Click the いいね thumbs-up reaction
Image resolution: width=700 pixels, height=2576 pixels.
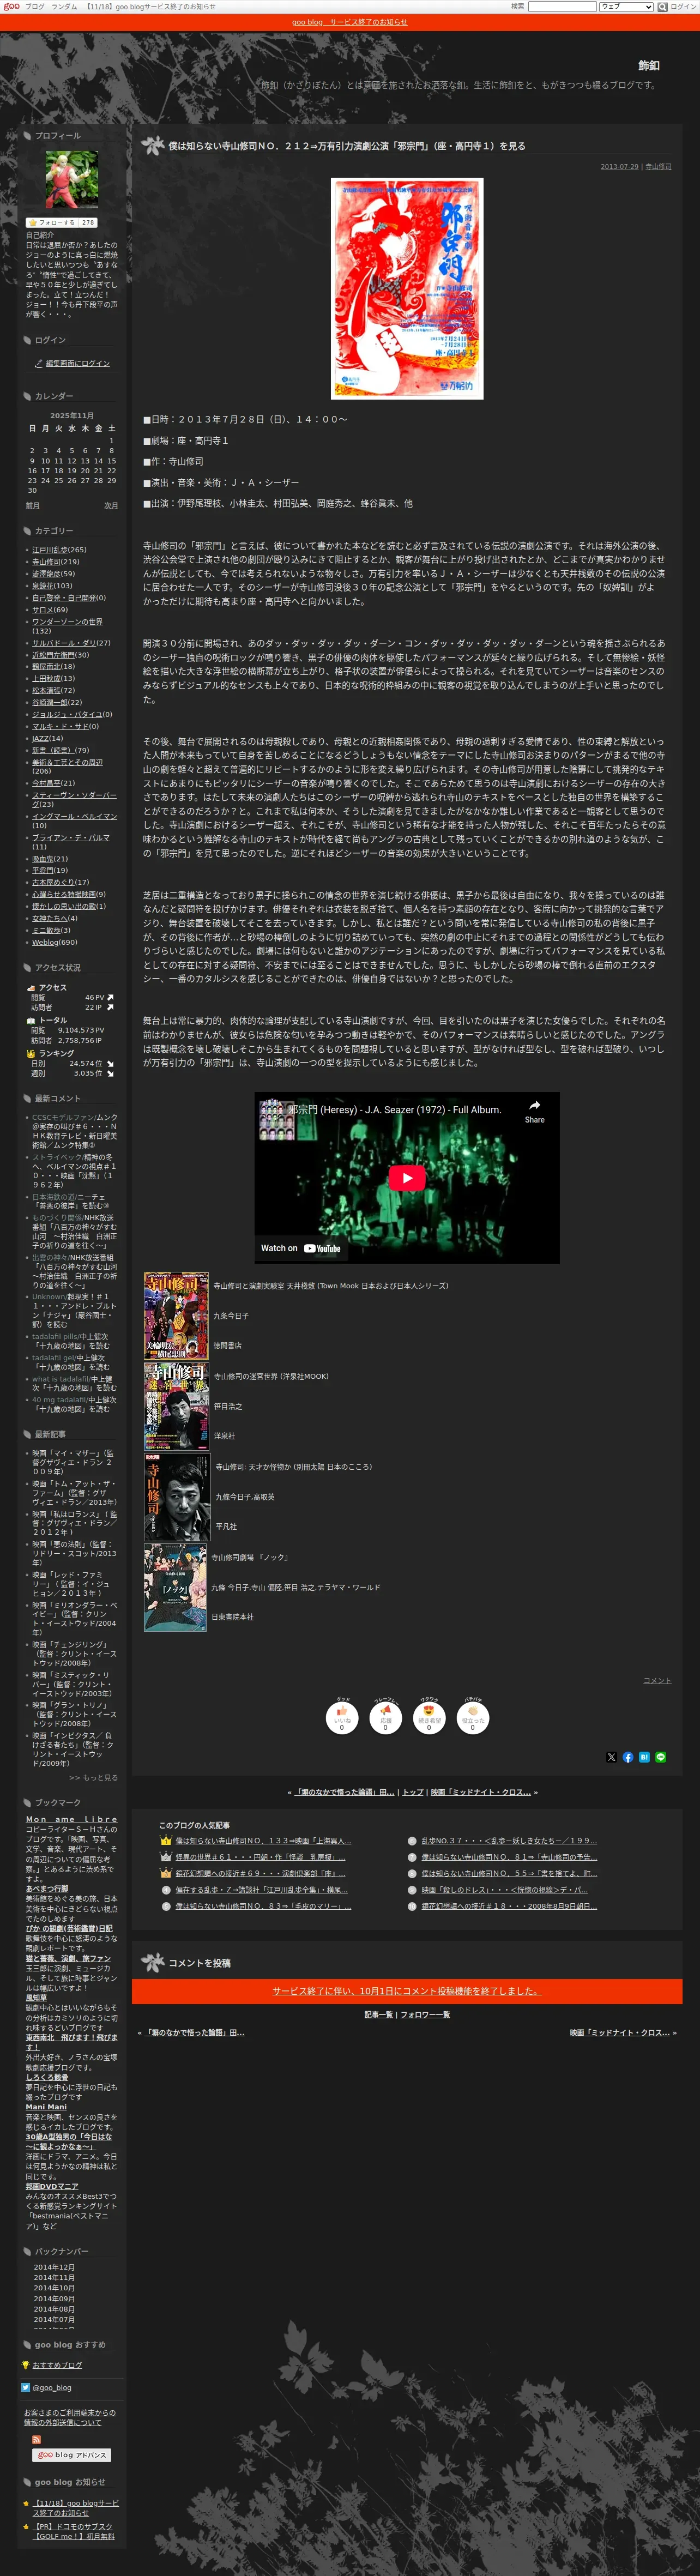[342, 1717]
